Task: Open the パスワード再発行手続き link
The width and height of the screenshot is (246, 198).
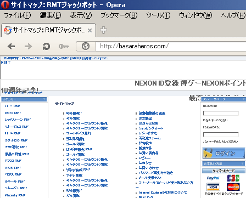Action: click(156, 173)
